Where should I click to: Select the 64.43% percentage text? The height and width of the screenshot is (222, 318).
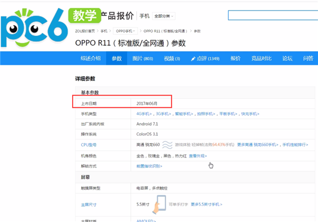218,144
